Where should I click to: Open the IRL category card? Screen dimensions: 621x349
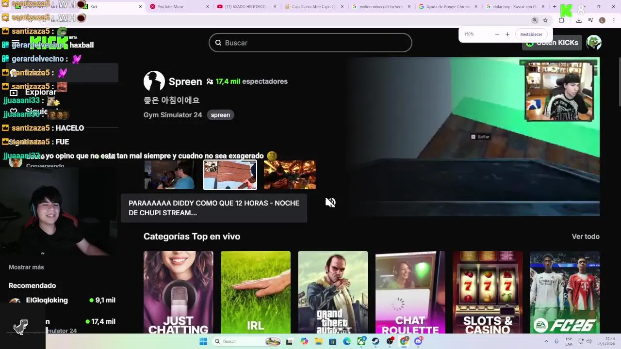coord(256,292)
